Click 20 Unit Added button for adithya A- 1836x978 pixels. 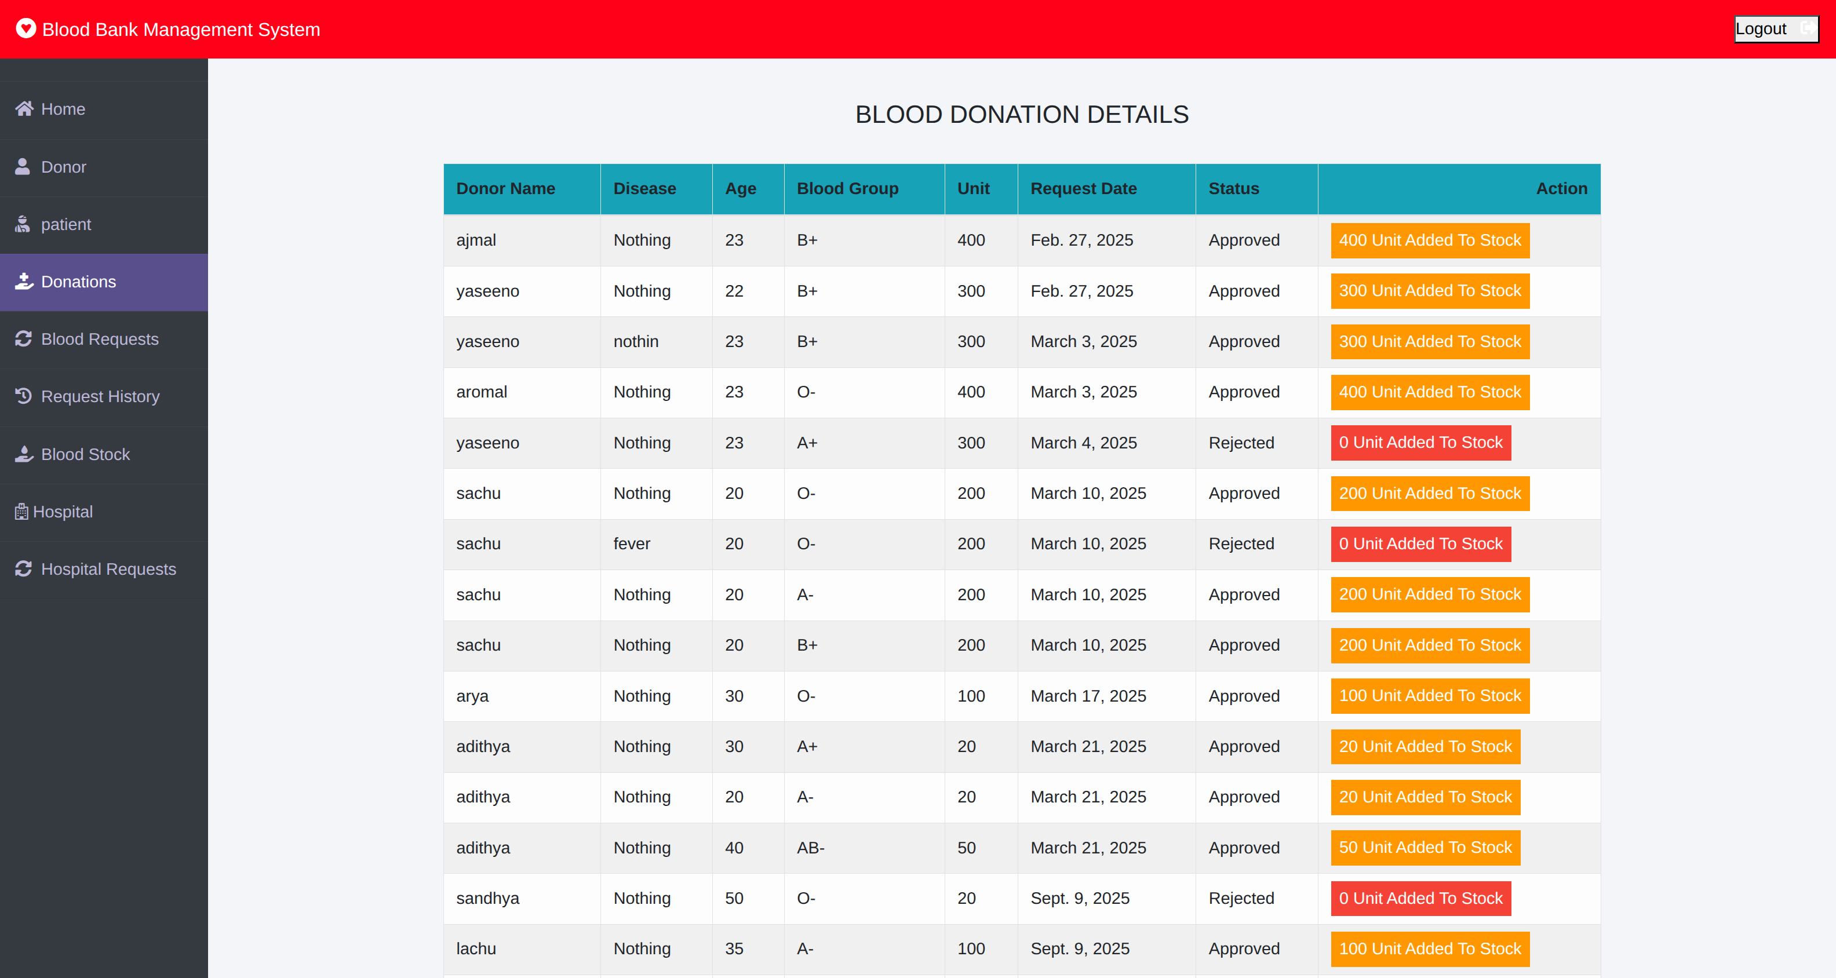1426,797
